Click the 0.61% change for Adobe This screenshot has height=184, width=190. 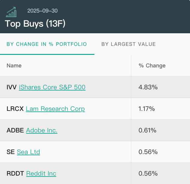tap(148, 130)
